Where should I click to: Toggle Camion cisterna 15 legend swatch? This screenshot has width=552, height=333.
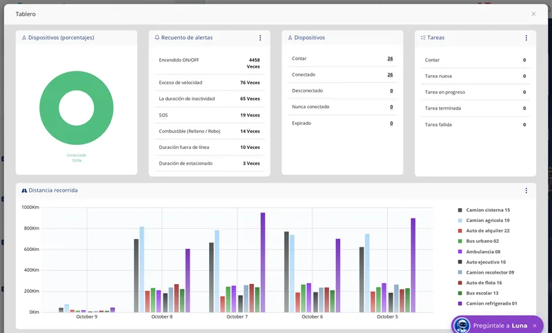460,210
